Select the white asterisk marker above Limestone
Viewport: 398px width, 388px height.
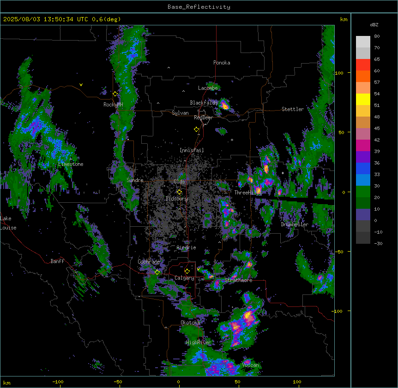71,159
